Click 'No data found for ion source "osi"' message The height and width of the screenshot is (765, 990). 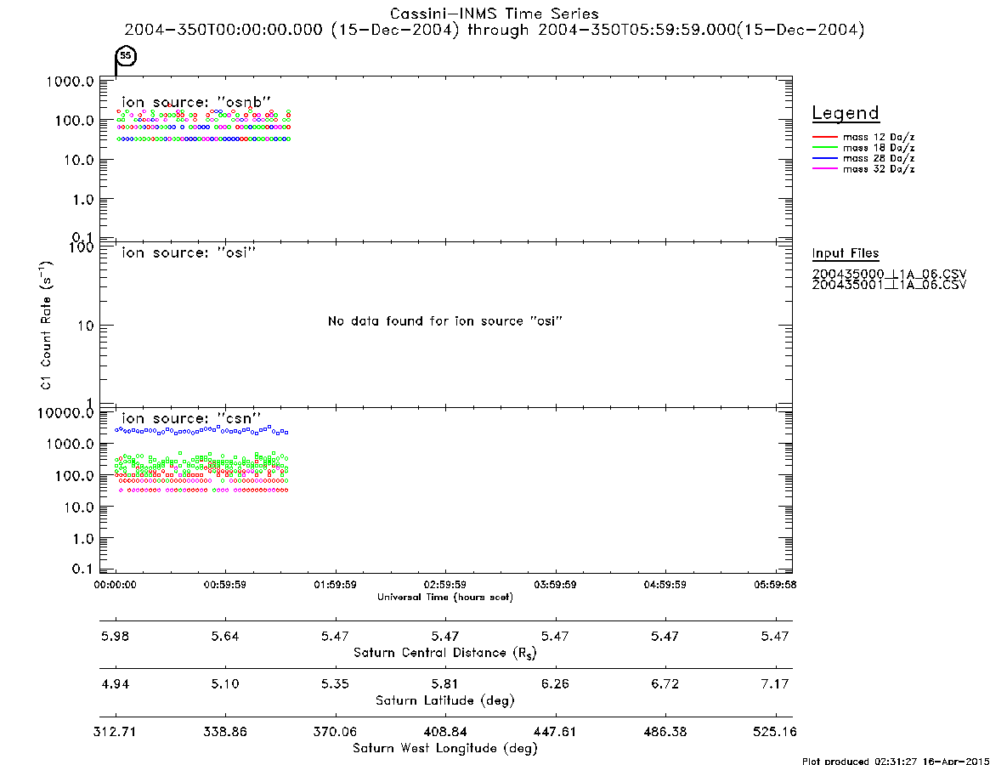click(x=445, y=321)
